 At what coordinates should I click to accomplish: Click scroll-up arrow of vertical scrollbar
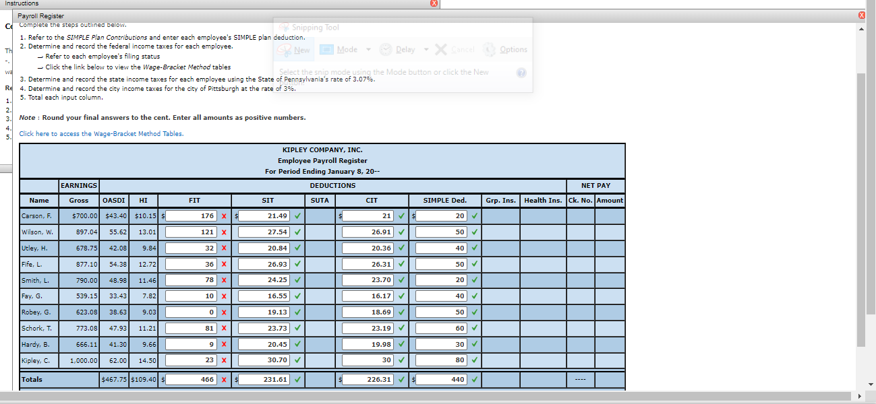861,30
